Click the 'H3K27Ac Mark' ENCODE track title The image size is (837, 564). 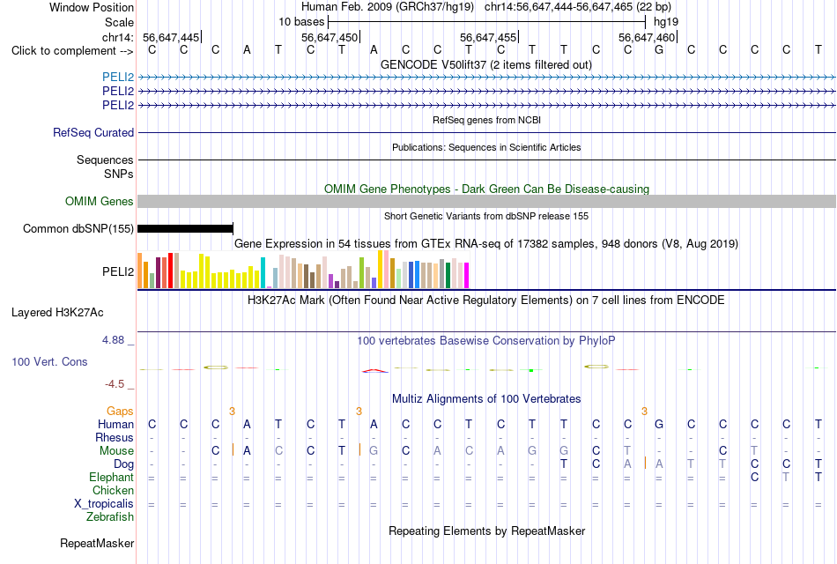486,301
